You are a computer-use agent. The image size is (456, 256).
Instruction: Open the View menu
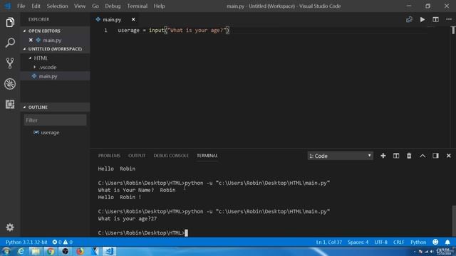[79, 6]
